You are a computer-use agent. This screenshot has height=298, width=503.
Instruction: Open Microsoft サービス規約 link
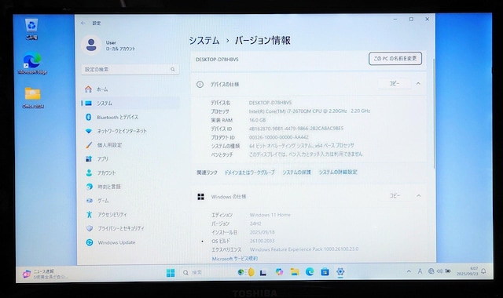pos(234,258)
